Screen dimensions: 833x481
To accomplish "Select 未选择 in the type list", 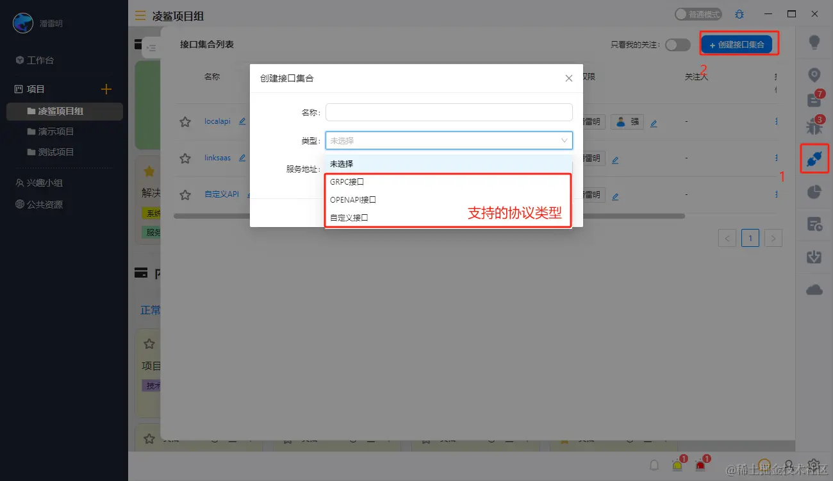I will pos(449,164).
